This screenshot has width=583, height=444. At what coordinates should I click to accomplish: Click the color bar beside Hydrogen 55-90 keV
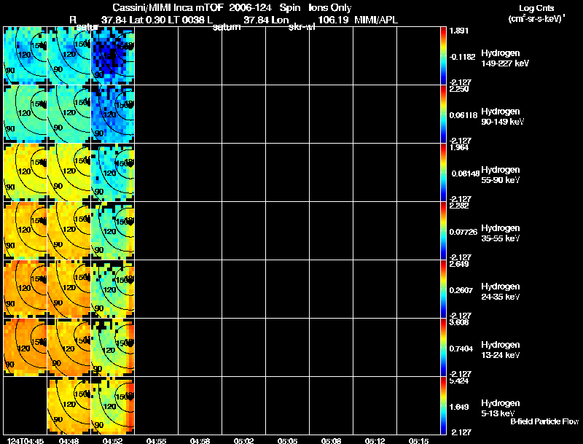(444, 172)
